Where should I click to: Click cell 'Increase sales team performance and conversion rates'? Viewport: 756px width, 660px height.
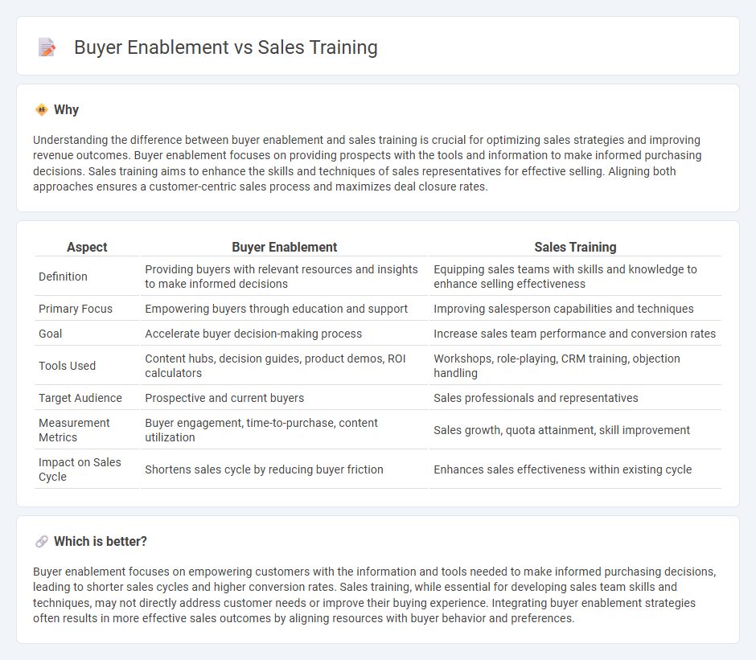(575, 334)
